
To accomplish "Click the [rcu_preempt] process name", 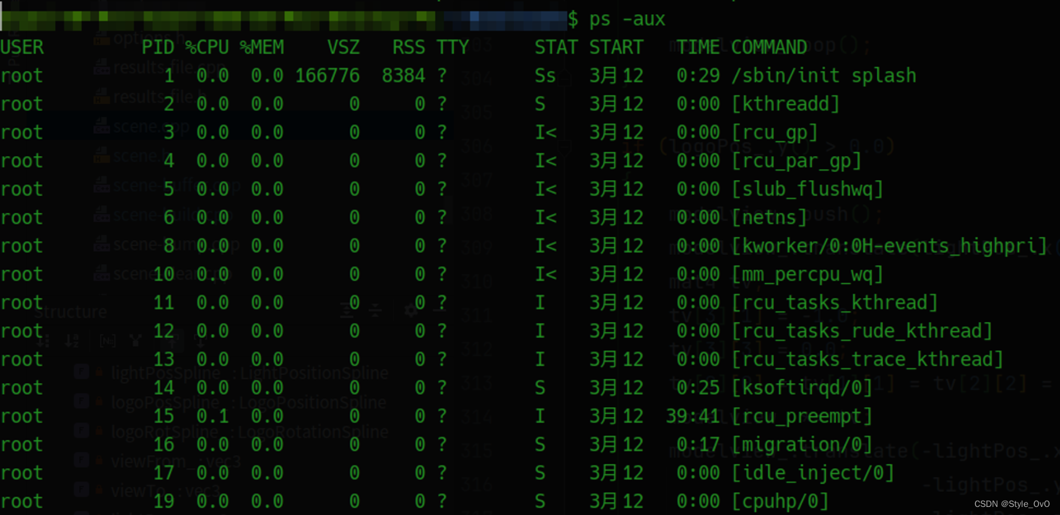I will click(x=802, y=417).
